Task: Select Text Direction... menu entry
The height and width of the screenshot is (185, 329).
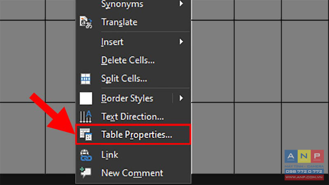Action: [x=133, y=117]
